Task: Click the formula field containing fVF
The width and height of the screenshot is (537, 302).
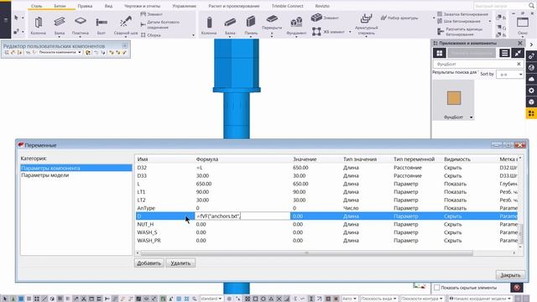Action: pyautogui.click(x=242, y=216)
